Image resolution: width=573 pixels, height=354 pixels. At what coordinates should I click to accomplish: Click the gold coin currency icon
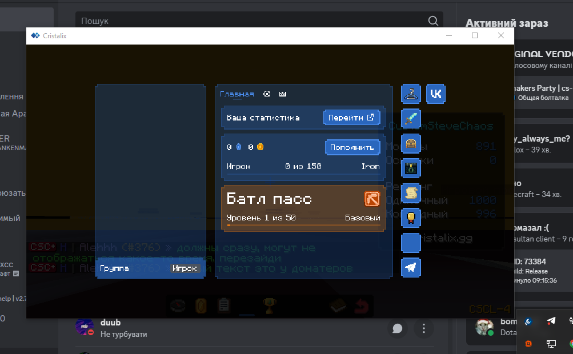click(260, 147)
